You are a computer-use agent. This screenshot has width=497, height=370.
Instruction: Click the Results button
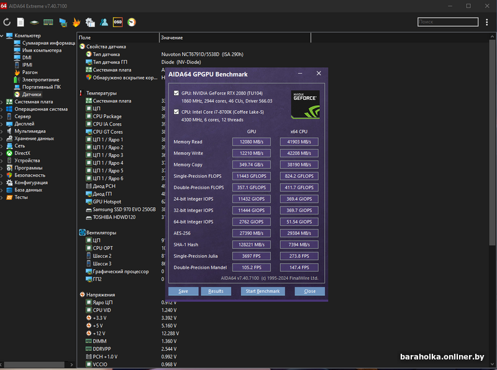(x=216, y=291)
